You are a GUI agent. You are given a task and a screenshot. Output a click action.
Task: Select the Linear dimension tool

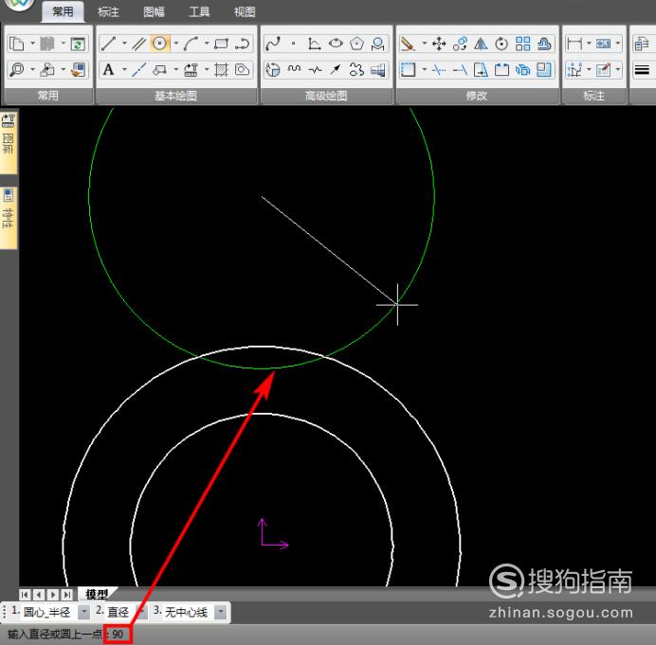pyautogui.click(x=574, y=44)
